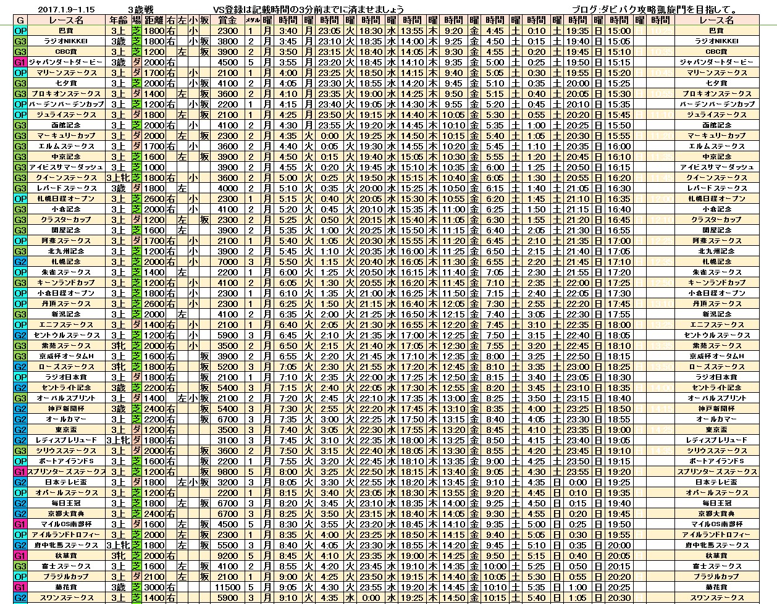Click time 1:00 in the 菊花賞 row
This screenshot has width=777, height=604.
click(578, 587)
